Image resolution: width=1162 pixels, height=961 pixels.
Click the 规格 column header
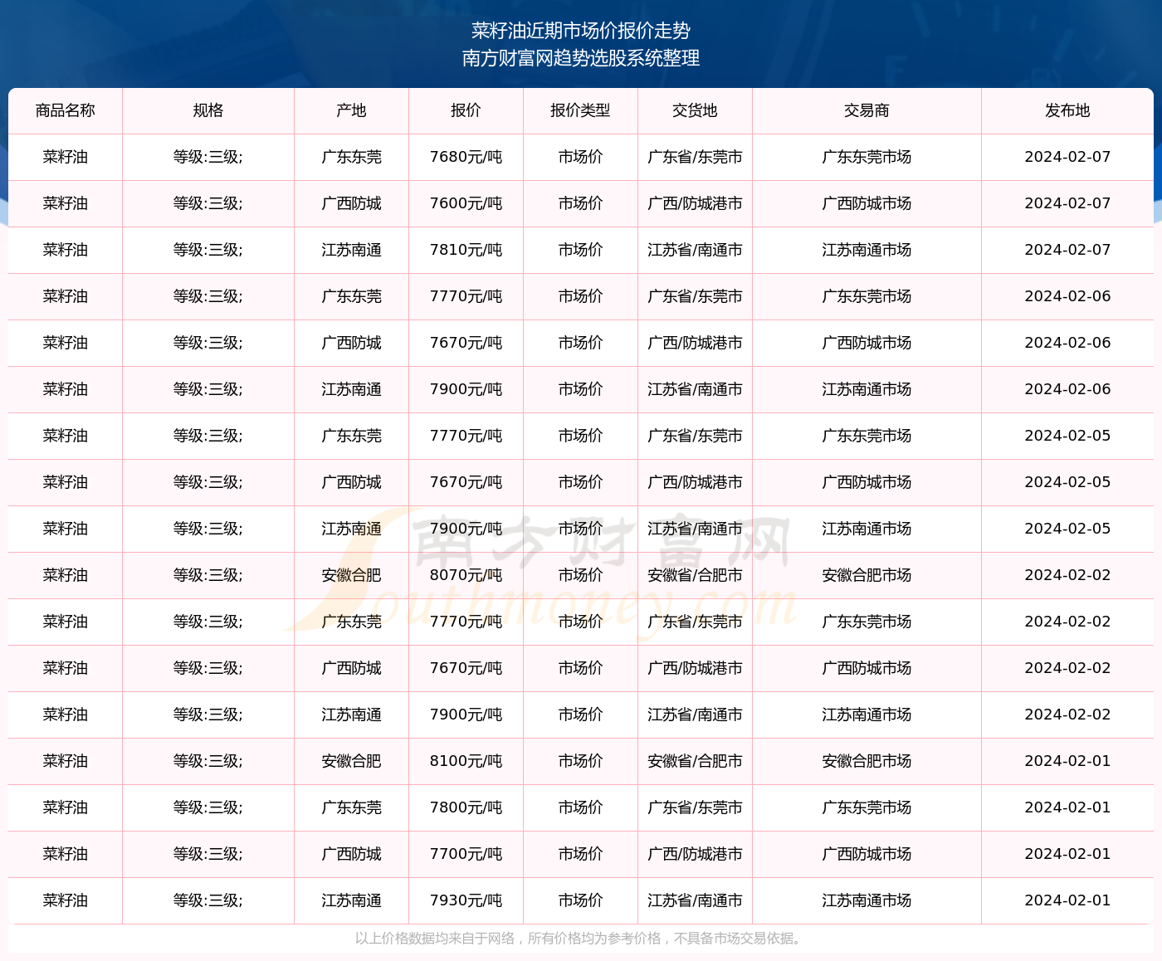208,110
